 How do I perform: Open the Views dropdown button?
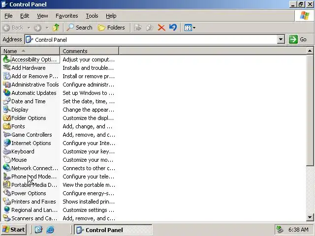coord(190,28)
